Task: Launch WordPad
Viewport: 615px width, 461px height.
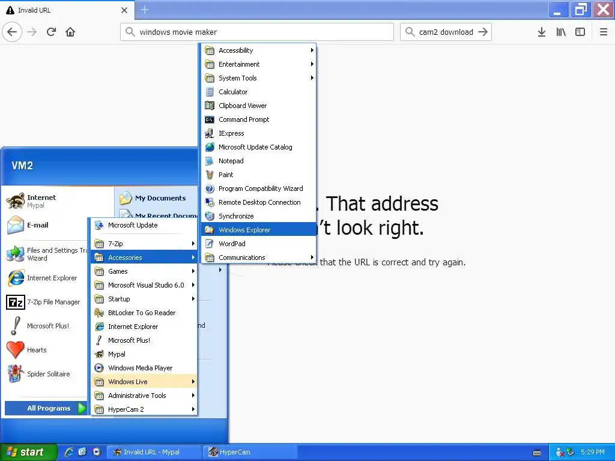Action: [258, 244]
